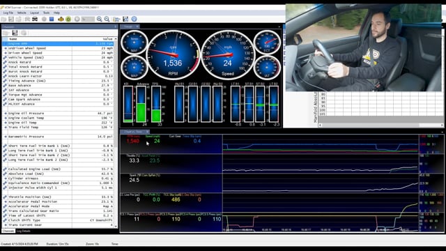Select the Clutch Shift Type row
The image size is (446, 251).
click(x=58, y=220)
